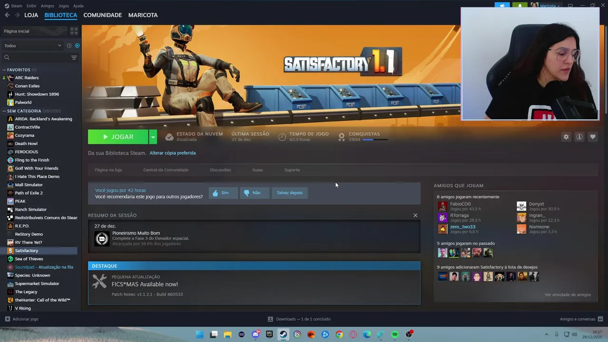
Task: Click Adicionar jogo plus icon
Action: [x=7, y=319]
